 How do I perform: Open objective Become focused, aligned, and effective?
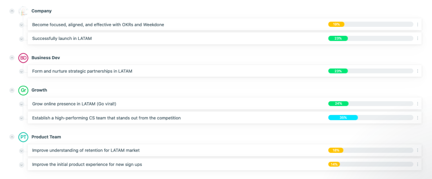click(x=98, y=24)
